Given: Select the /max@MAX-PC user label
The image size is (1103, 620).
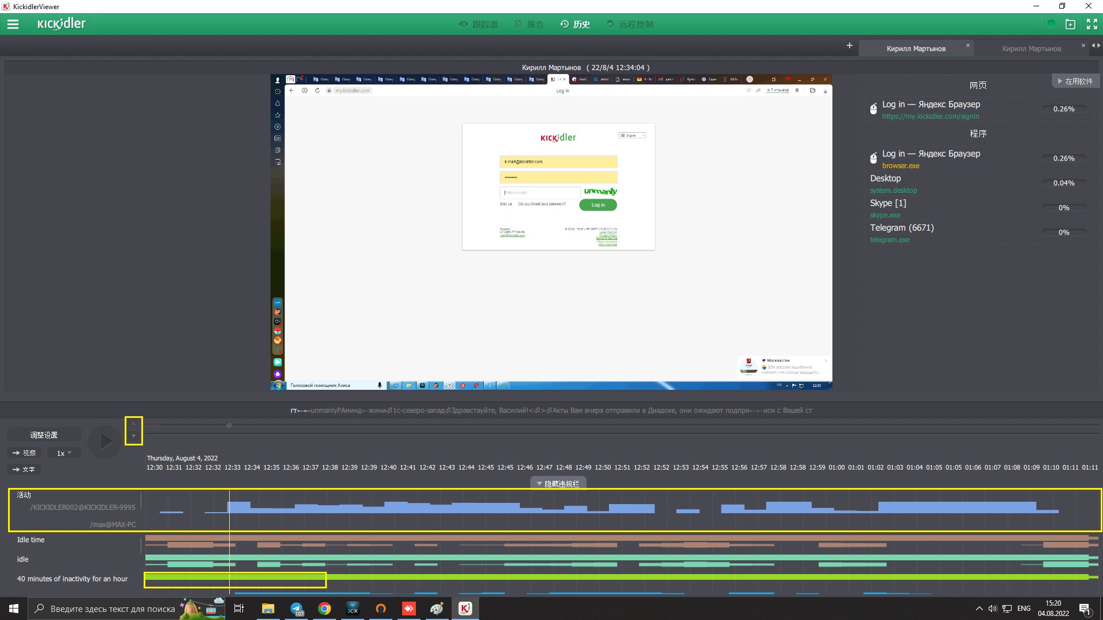Looking at the screenshot, I should (x=113, y=525).
